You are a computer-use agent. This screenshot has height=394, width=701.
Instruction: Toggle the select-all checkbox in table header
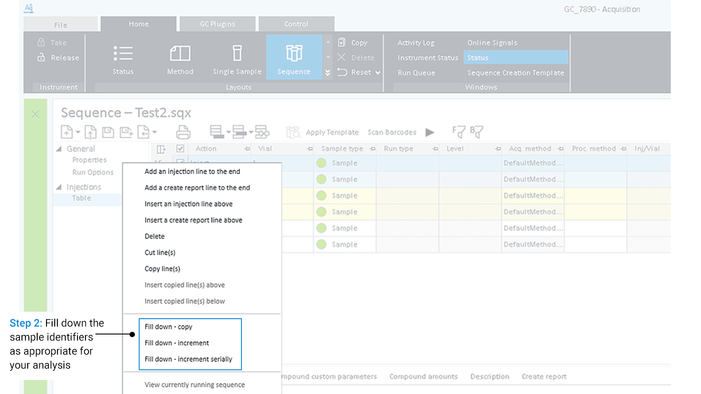point(180,148)
